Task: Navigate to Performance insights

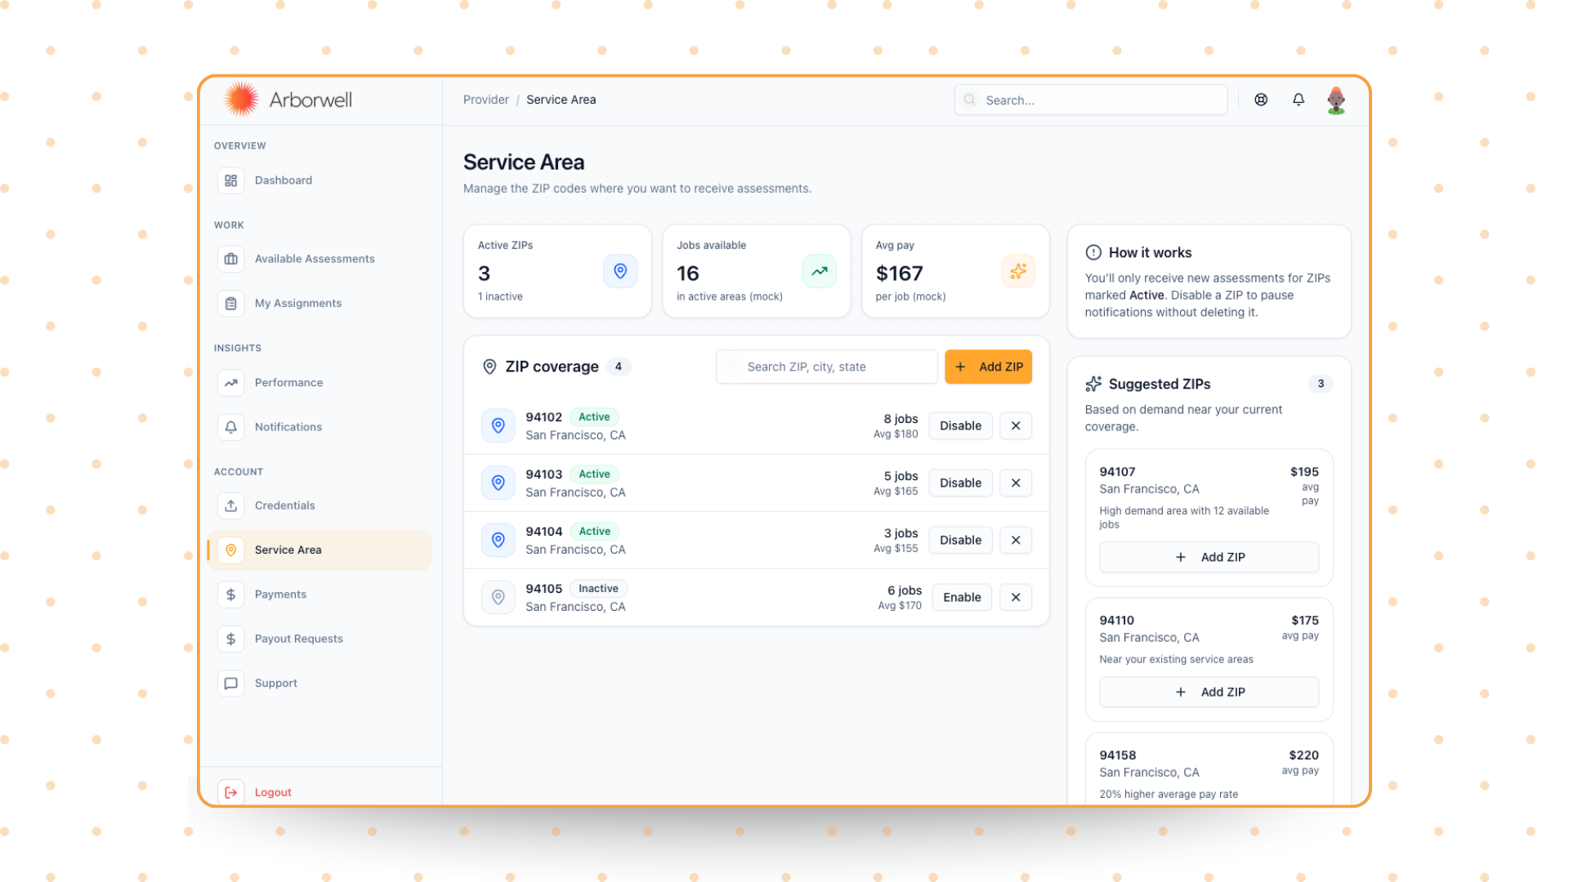Action: (x=288, y=382)
